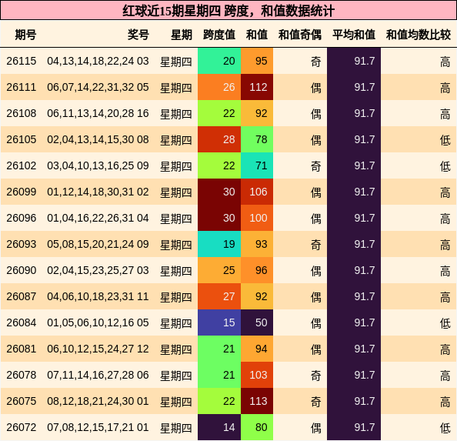Click draw numbers 03,04,10,13,16,25 09
This screenshot has width=457, height=441.
pos(98,165)
